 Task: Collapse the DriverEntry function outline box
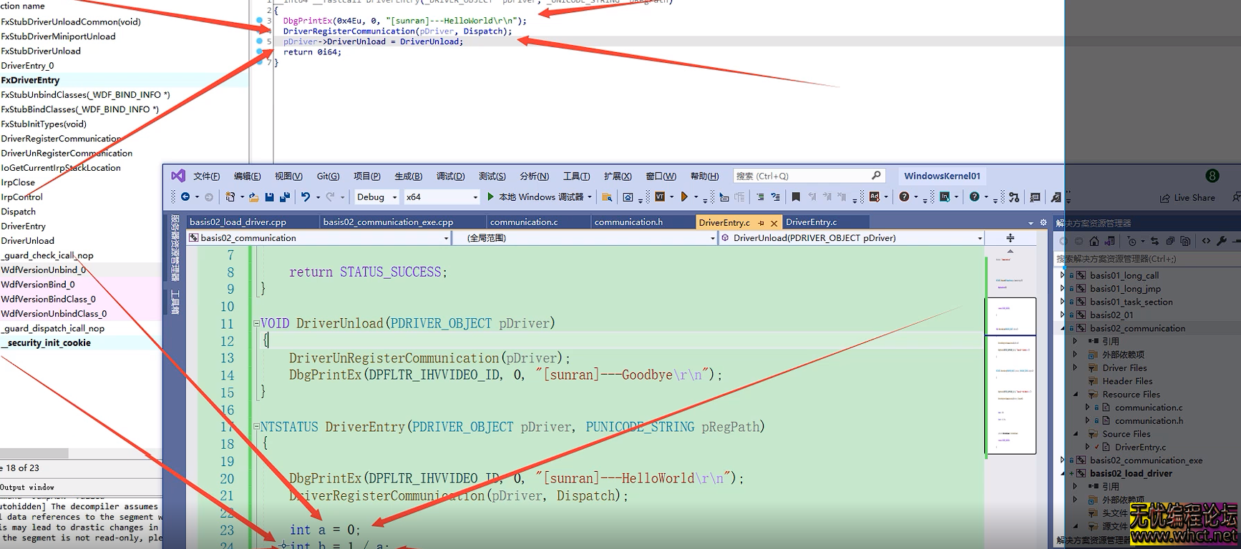point(256,427)
